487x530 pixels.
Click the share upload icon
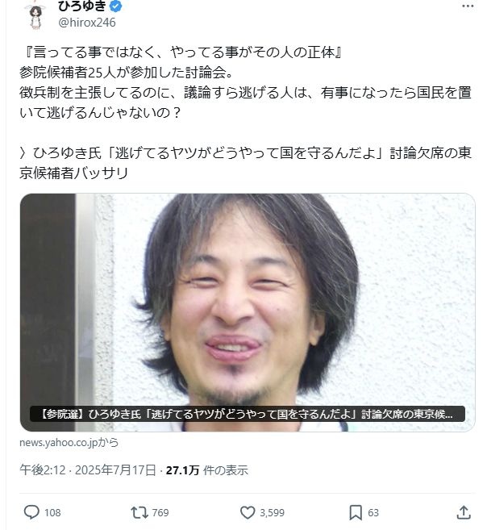coord(464,512)
